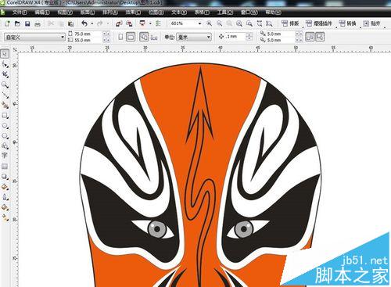Toggle the second button right of duplicate distance
391x287 pixels.
click(x=320, y=37)
